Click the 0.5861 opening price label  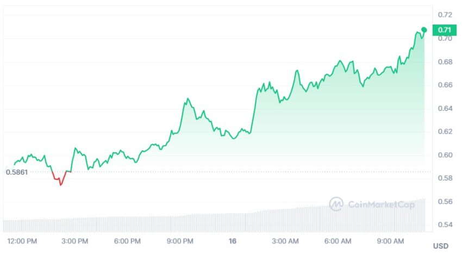click(17, 172)
